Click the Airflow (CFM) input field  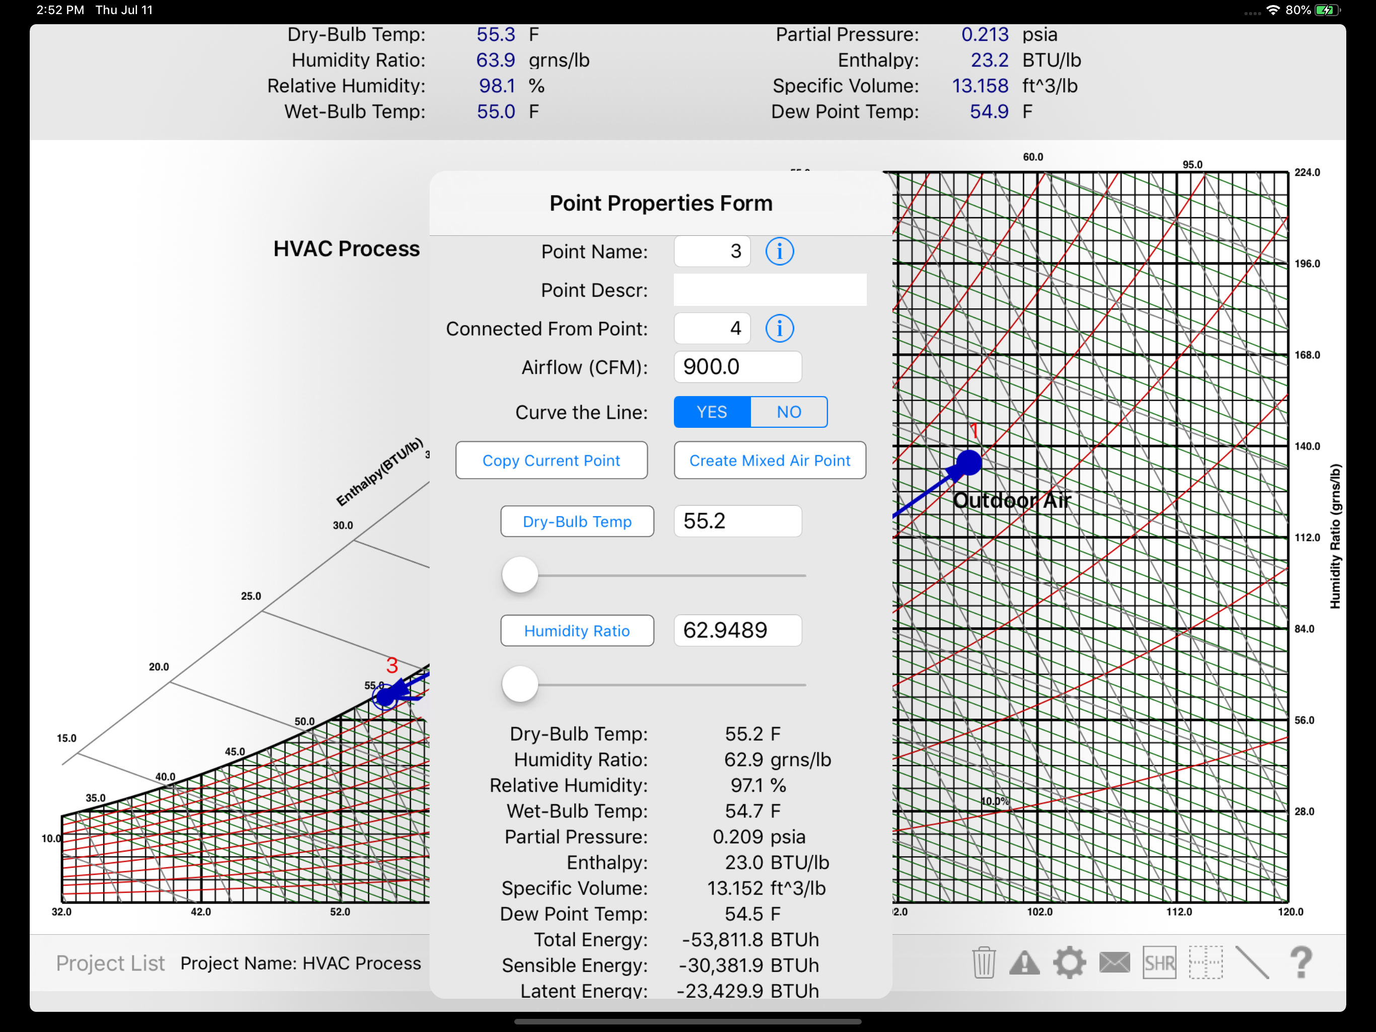coord(737,367)
